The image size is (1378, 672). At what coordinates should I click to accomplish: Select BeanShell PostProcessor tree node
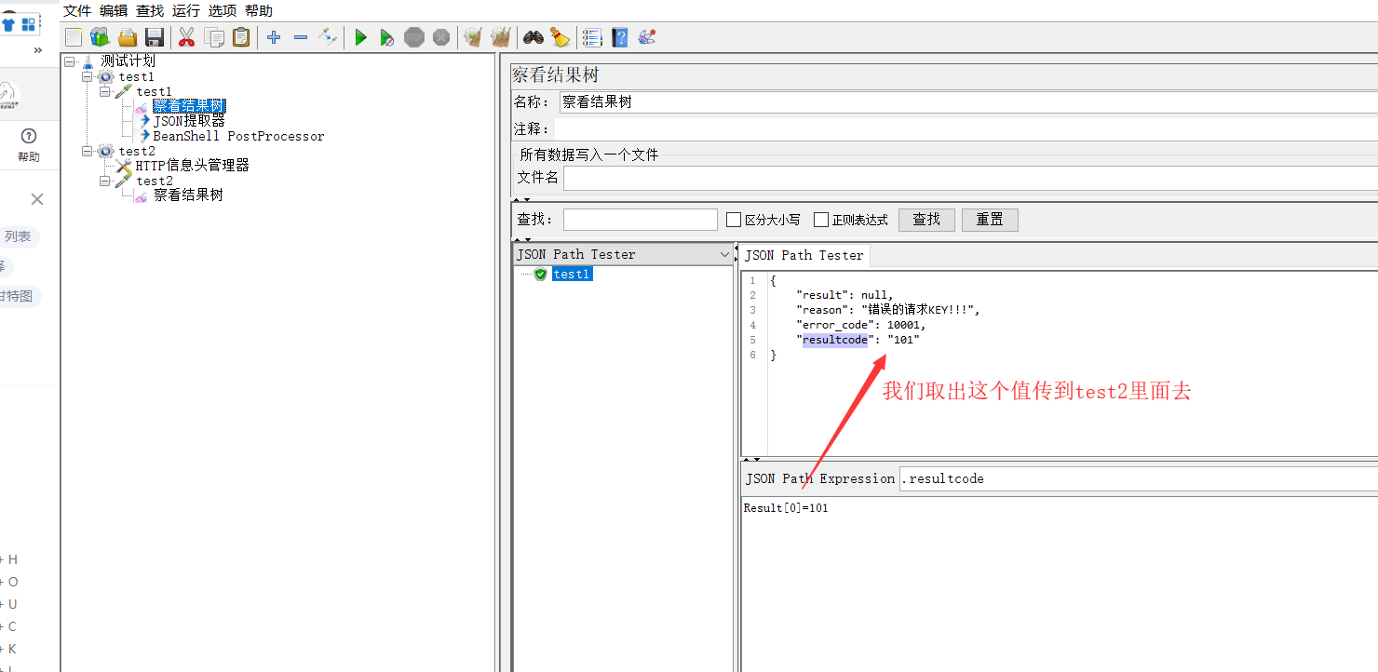pos(238,136)
